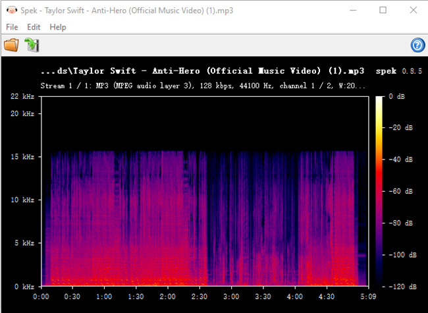
Task: Click the 1:00 time axis label
Action: 104,297
